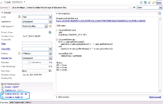The image size is (163, 104).
Task: Click the Project Area icon
Action: point(50,32)
